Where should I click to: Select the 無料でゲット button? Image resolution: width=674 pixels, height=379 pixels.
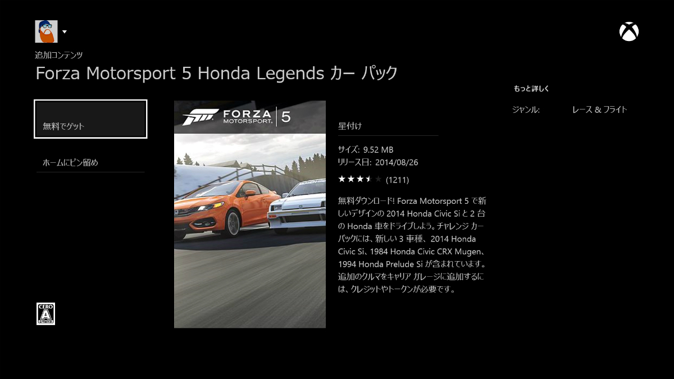click(90, 119)
